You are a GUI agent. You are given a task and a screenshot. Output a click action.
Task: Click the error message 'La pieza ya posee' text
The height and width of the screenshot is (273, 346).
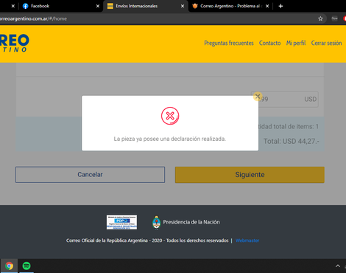click(170, 139)
